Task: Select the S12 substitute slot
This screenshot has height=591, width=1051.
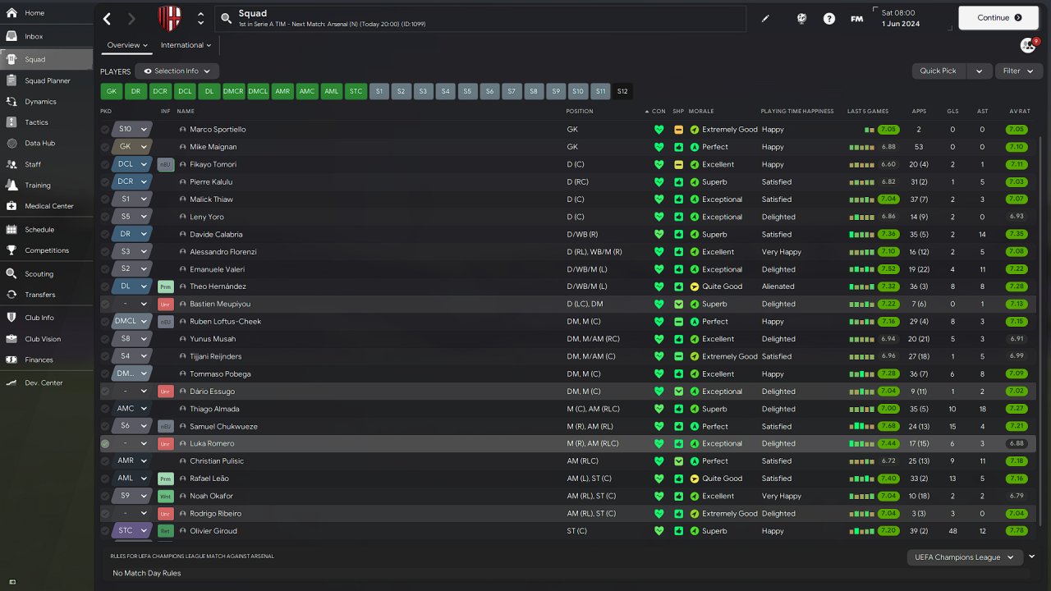Action: tap(622, 91)
